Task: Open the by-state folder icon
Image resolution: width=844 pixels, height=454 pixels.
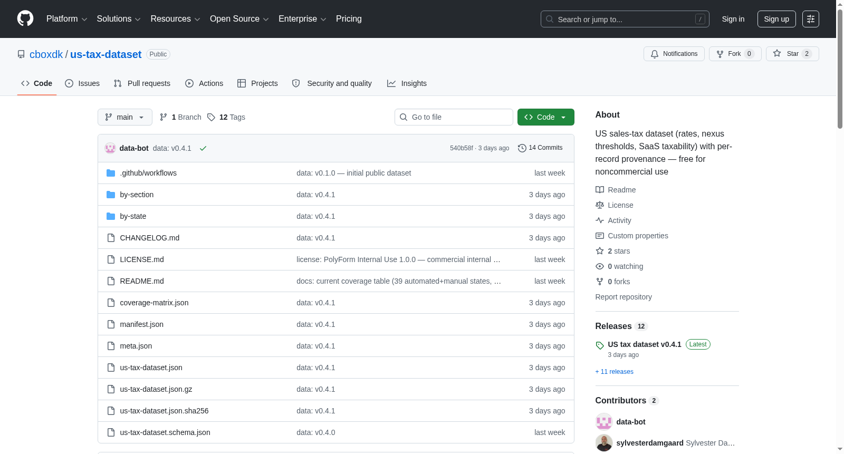Action: [x=111, y=216]
